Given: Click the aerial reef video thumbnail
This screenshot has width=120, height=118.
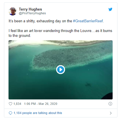Looking at the screenshot, I should click(x=60, y=70).
